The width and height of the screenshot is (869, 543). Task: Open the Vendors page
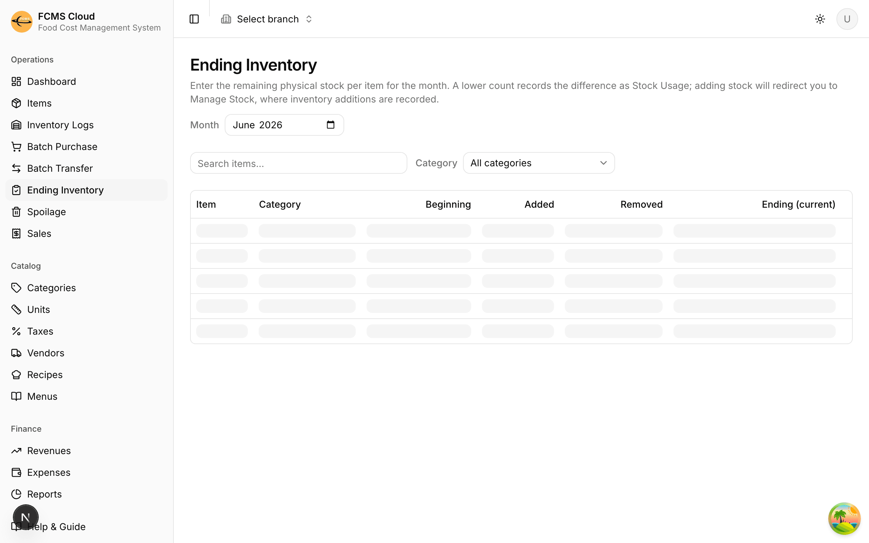87,353
